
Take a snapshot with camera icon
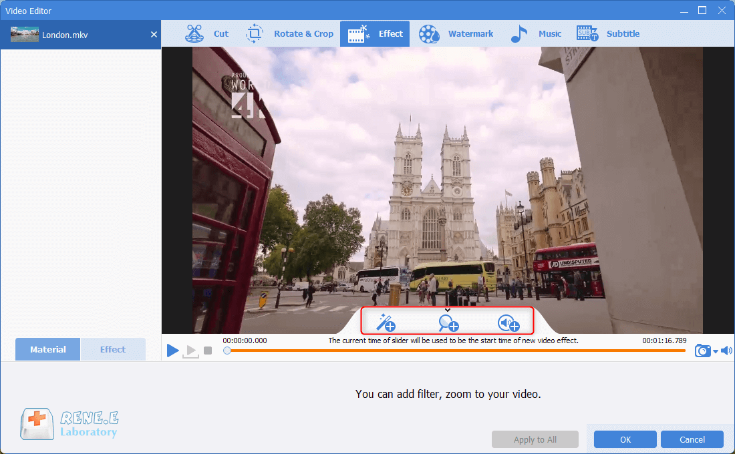[702, 351]
